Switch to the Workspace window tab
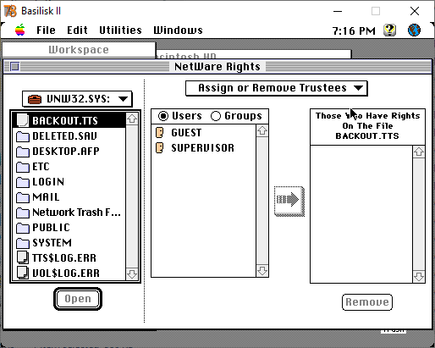This screenshot has height=348, width=435. point(79,50)
